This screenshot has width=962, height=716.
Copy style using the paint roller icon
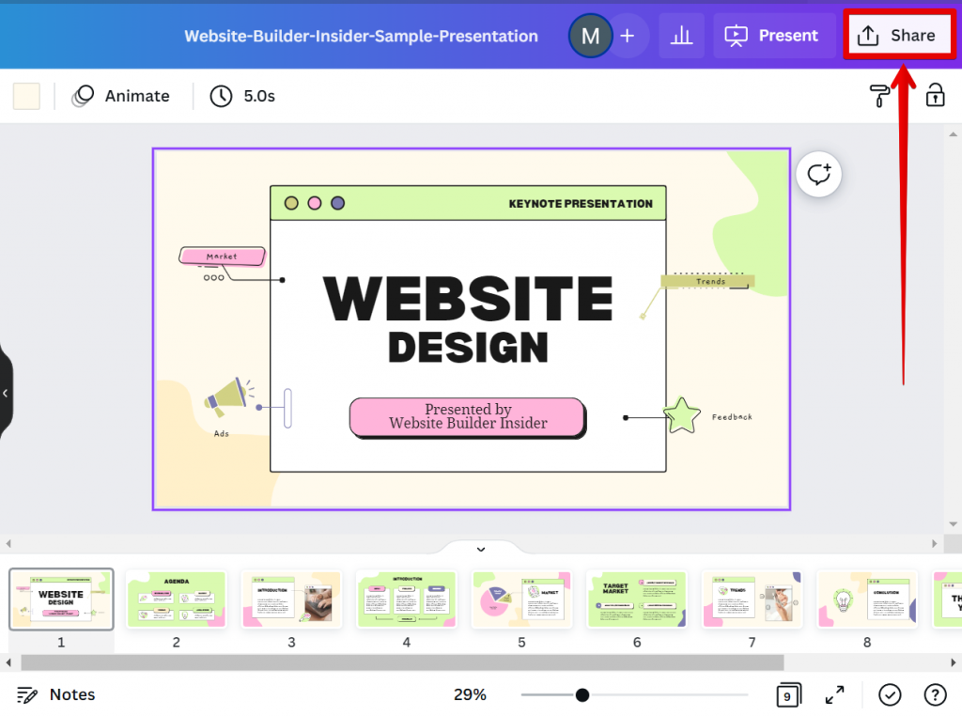click(880, 95)
